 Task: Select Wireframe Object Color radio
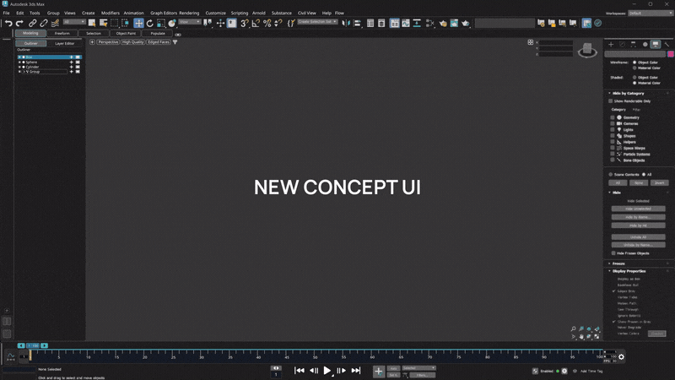[x=634, y=62]
